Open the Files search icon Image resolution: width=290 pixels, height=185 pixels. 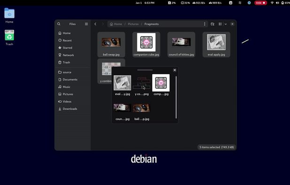coord(59,24)
